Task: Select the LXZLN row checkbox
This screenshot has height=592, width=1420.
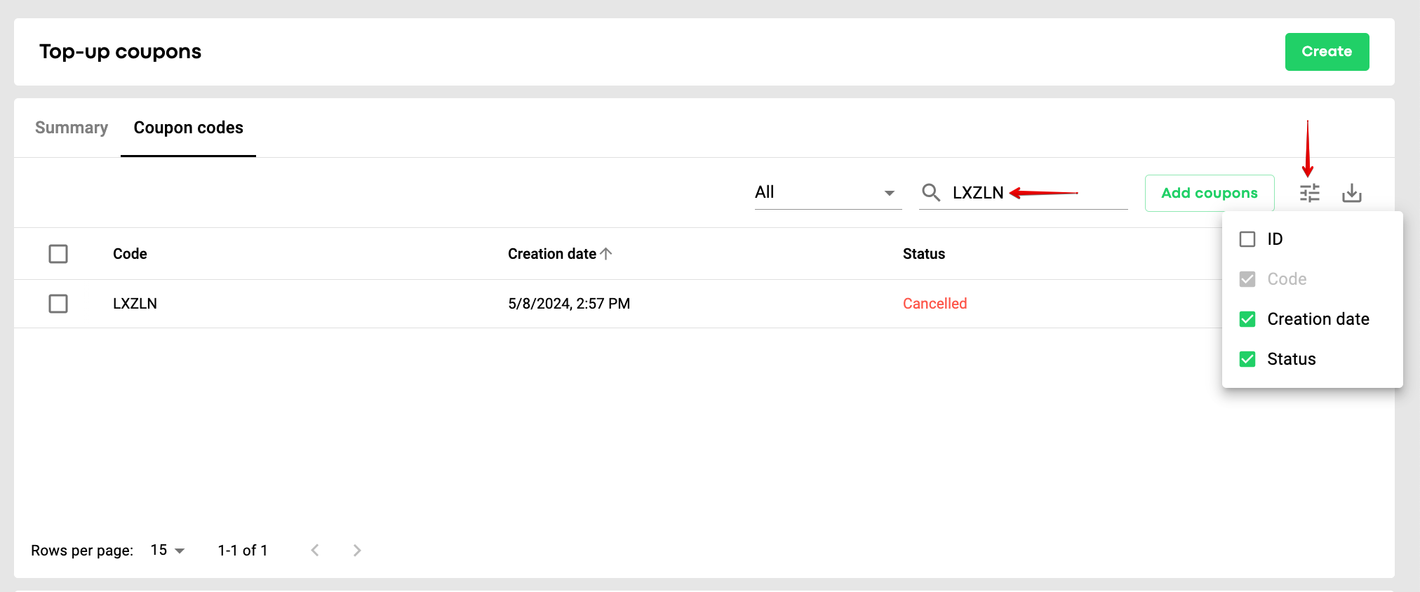Action: coord(58,304)
